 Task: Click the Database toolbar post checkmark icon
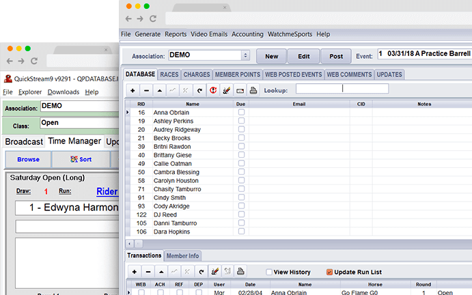tap(173, 90)
